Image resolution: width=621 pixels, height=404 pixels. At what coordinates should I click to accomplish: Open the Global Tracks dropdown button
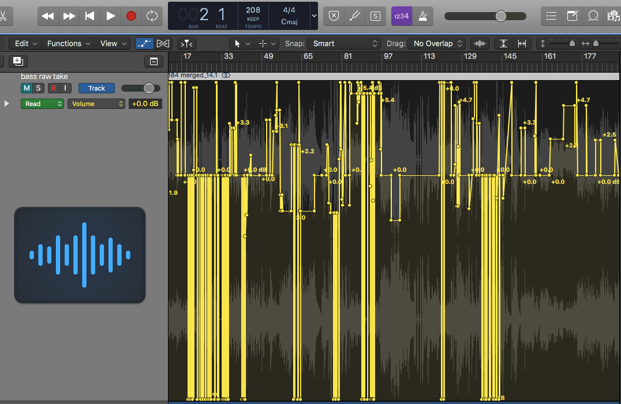[x=154, y=61]
